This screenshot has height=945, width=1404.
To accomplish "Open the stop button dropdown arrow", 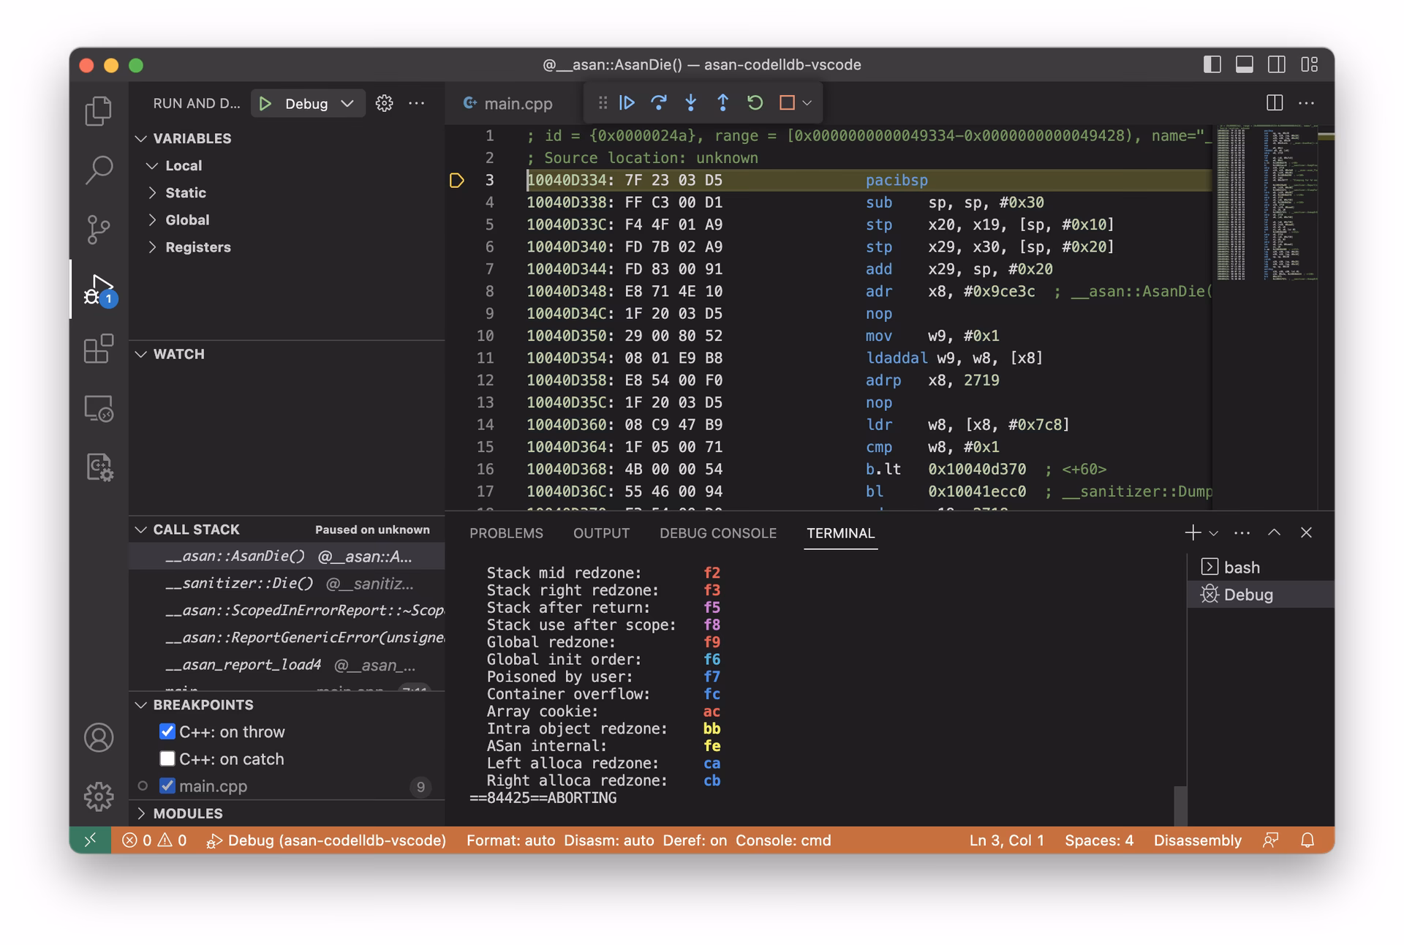I will coord(807,103).
